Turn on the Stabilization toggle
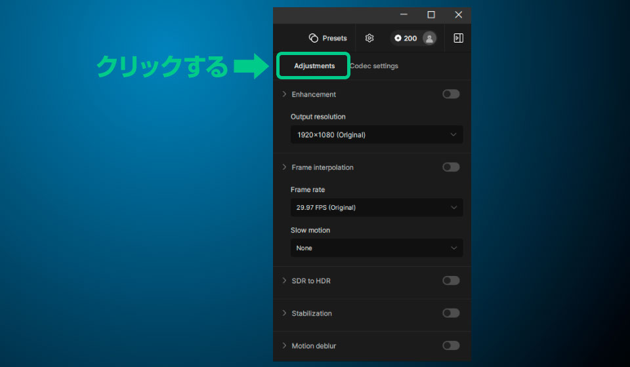Image resolution: width=630 pixels, height=367 pixels. [451, 313]
